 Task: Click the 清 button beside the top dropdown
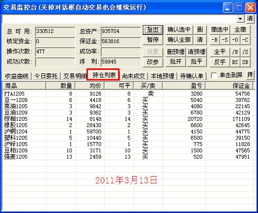tap(250, 18)
